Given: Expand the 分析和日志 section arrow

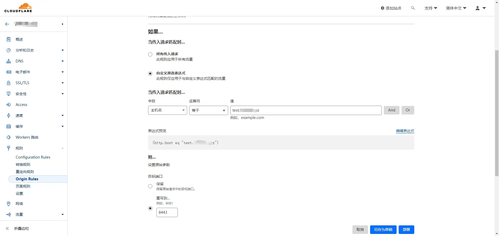Looking at the screenshot, I should pyautogui.click(x=63, y=50).
